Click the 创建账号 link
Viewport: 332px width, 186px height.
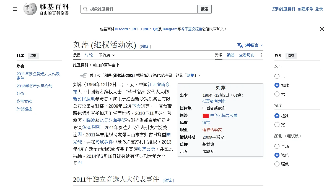point(305,9)
